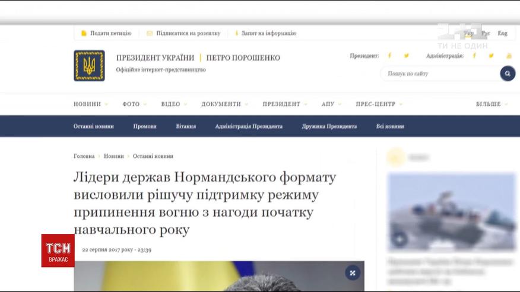The height and width of the screenshot is (292, 520).
Task: Expand the article photo with fullscreen icon
Action: coord(352,273)
